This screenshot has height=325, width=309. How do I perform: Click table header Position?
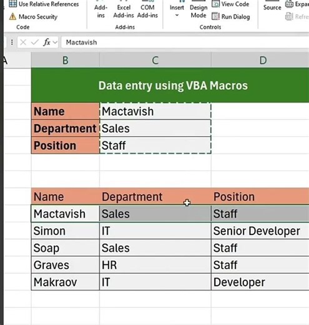coord(260,196)
